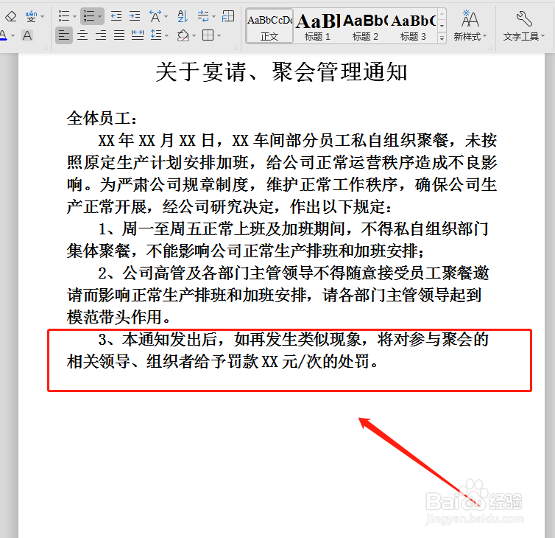Open the line spacing dropdown arrow
Screen dimensions: 555x538
(166, 36)
